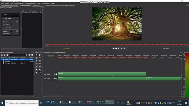This screenshot has height=106, width=189.
Task: Open the Правка menu
Action: [x=7, y=3]
